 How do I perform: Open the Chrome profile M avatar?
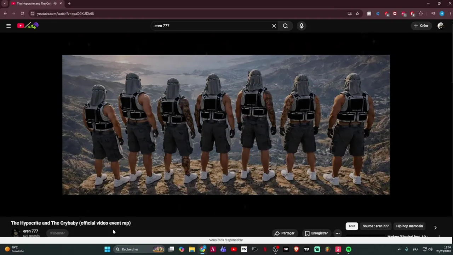442,13
